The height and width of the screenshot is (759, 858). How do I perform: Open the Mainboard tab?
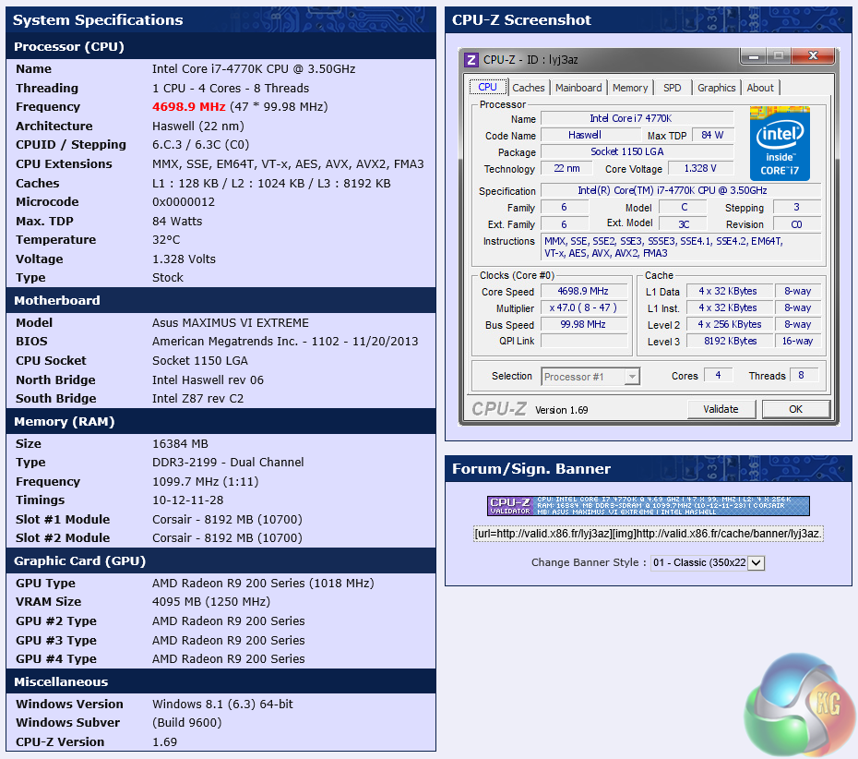tap(578, 88)
